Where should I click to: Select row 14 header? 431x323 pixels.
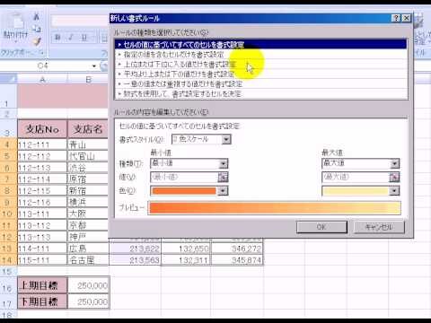(7, 260)
